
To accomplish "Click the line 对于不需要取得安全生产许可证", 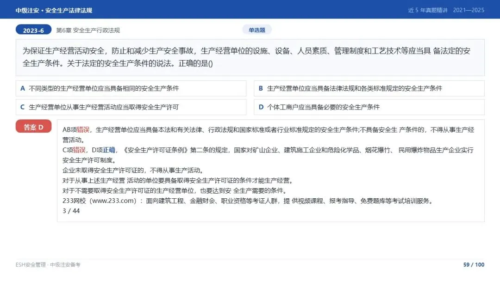I will [175, 190].
